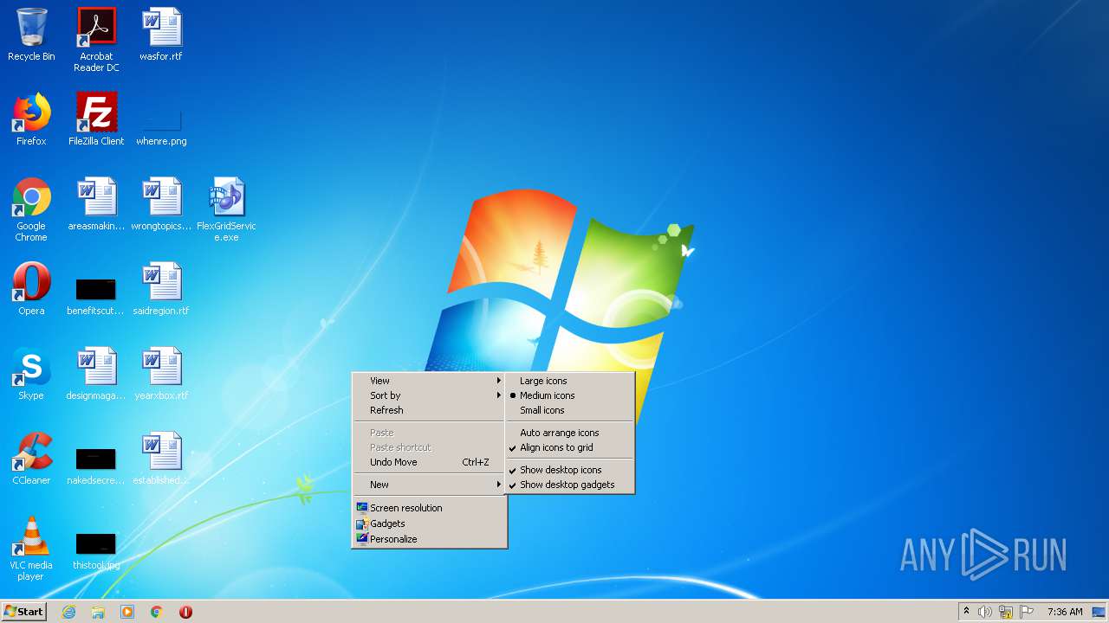Choose Small icons view option
The image size is (1109, 623).
570,410
